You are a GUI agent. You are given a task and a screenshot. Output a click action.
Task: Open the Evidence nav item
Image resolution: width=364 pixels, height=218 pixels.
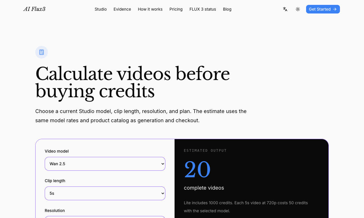tap(122, 9)
